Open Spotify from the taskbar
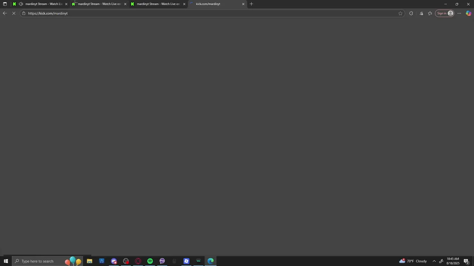Screen dimensions: 474x266 (150, 261)
